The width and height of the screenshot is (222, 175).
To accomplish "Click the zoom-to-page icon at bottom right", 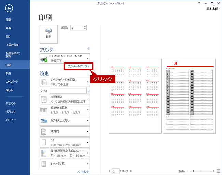I will coord(219,171).
